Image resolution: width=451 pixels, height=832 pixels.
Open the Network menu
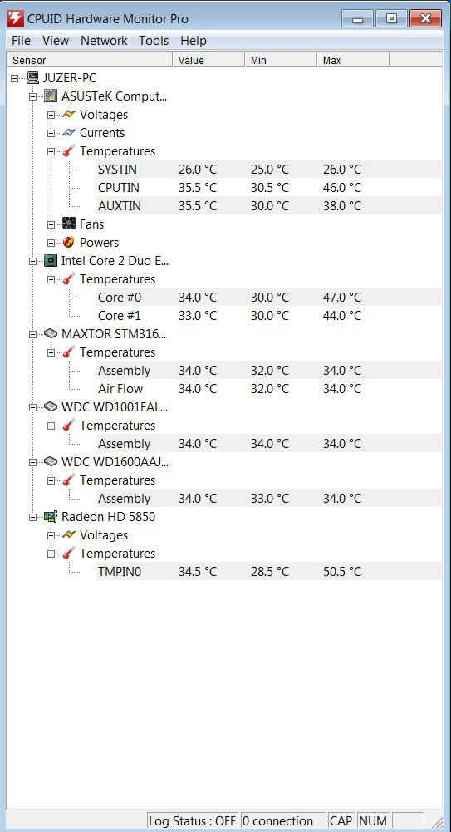[x=104, y=41]
